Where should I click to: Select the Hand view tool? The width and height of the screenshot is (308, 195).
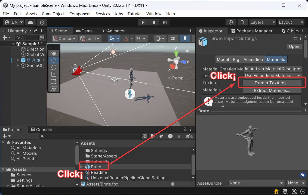tap(54, 53)
